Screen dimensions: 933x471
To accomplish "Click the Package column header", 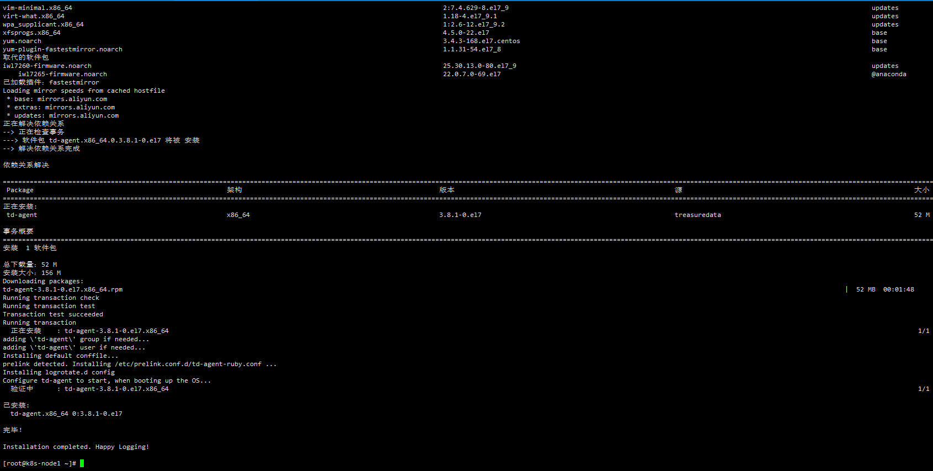I will [20, 190].
